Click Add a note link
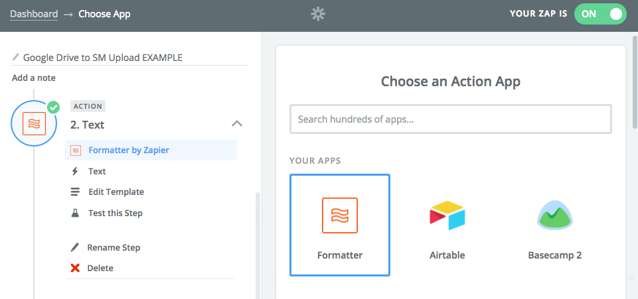Screen dimensions: 638x299 point(34,78)
